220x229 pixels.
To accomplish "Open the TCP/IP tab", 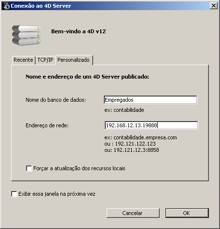I will click(x=45, y=60).
